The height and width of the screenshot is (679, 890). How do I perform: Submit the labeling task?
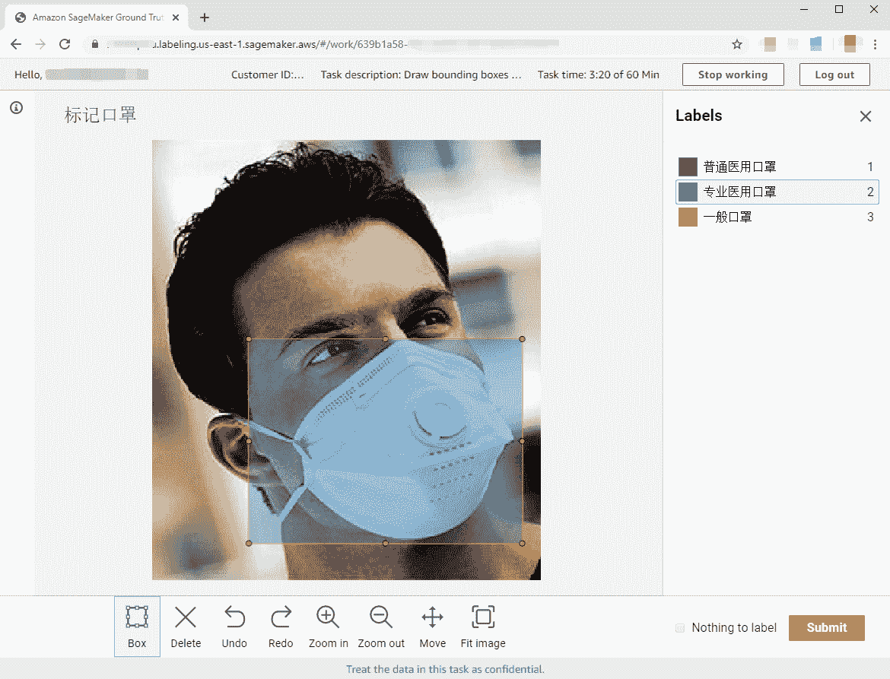826,628
